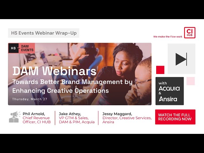Click the HS DAM Events logo badge
This screenshot has height=153, width=204.
coord(21,48)
